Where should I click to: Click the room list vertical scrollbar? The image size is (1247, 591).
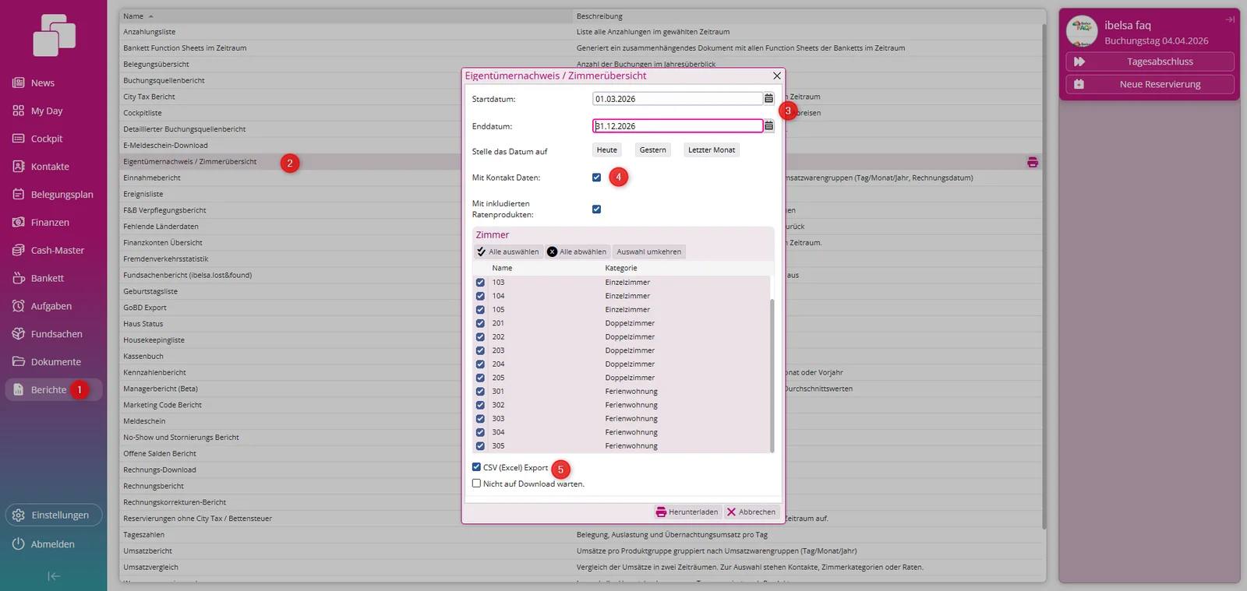coord(772,374)
